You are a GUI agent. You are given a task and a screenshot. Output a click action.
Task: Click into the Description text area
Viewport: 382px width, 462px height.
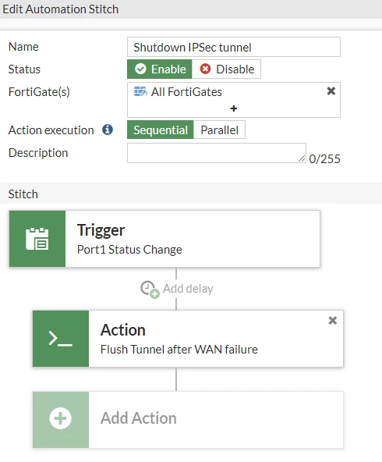click(x=217, y=153)
